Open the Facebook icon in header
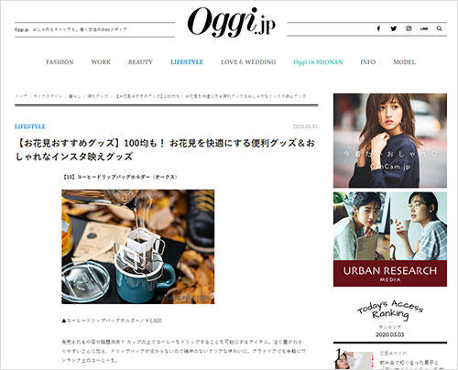Screen dimensions: 458x370 378,28
